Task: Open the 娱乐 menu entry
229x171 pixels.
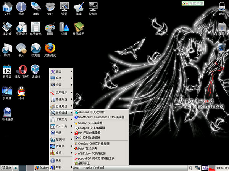Action: tap(61, 153)
